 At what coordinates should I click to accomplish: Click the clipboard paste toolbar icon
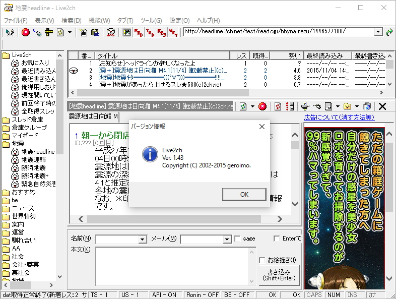tap(95, 32)
